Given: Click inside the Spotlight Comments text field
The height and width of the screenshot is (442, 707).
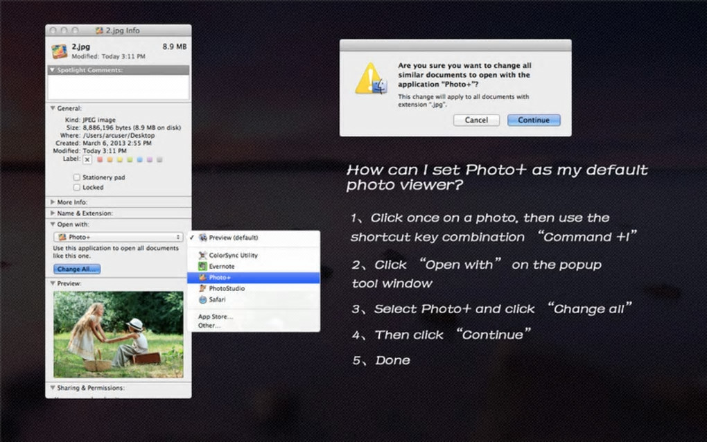Looking at the screenshot, I should (x=118, y=87).
